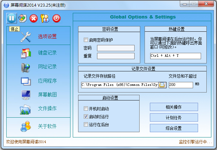
Task: Open the 键盘记录 section
Action: tap(47, 53)
